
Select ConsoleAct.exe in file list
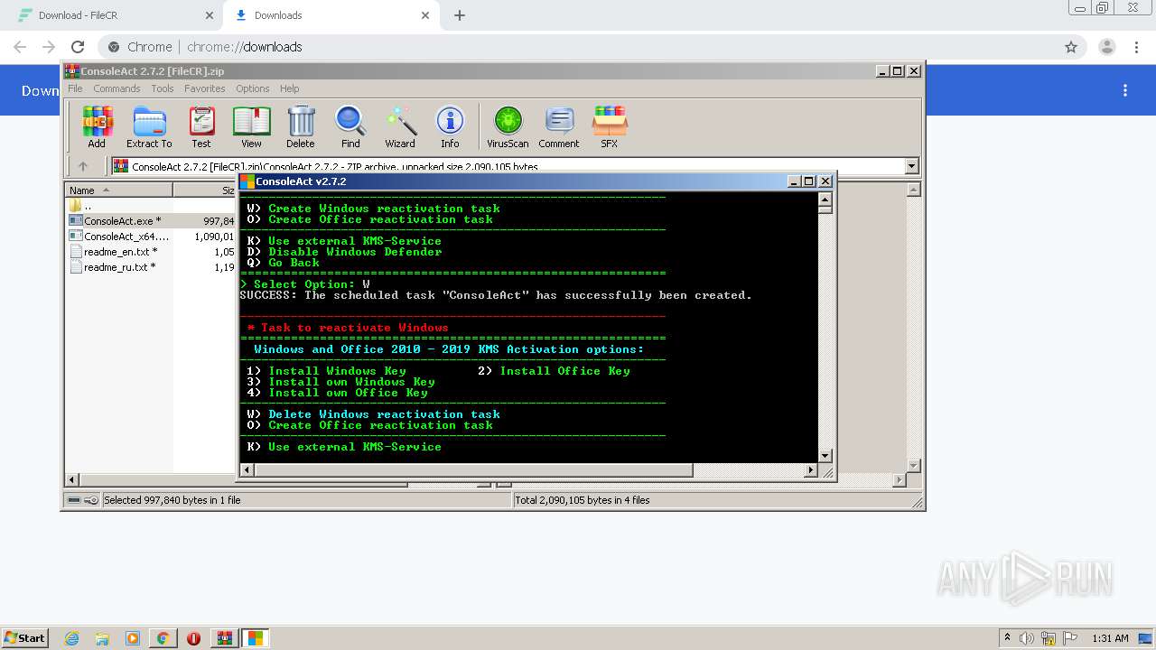pyautogui.click(x=122, y=221)
